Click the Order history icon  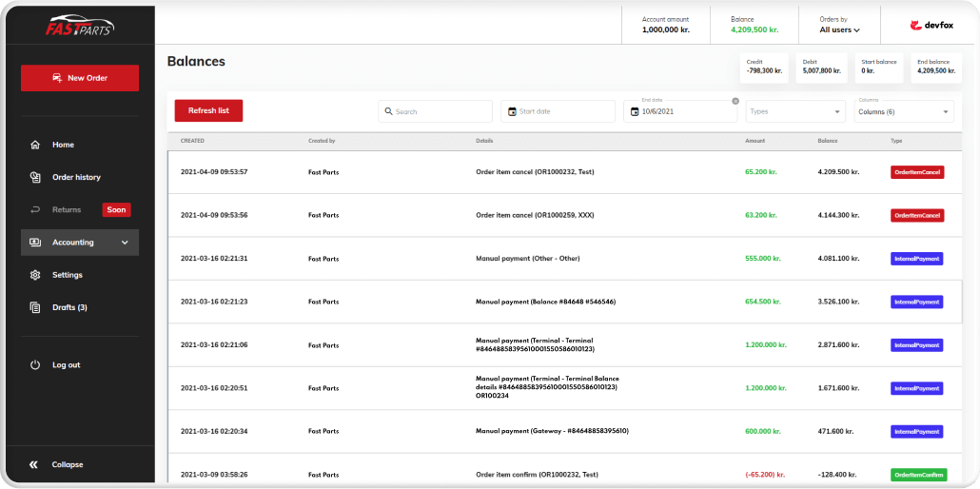(35, 177)
